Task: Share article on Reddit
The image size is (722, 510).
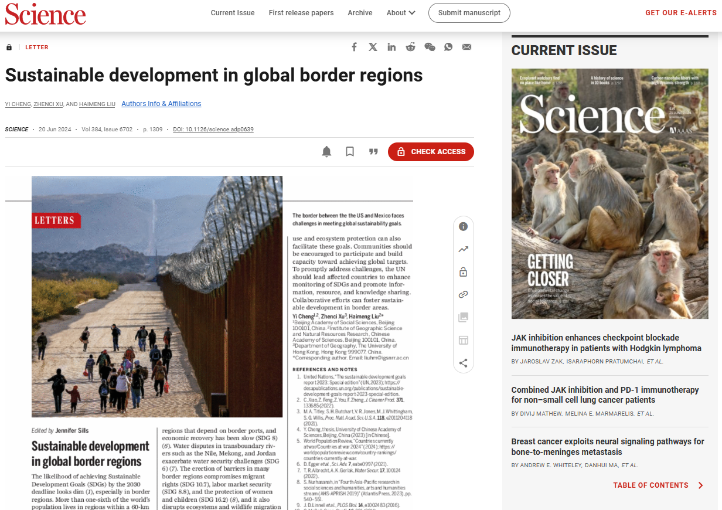Action: [410, 47]
